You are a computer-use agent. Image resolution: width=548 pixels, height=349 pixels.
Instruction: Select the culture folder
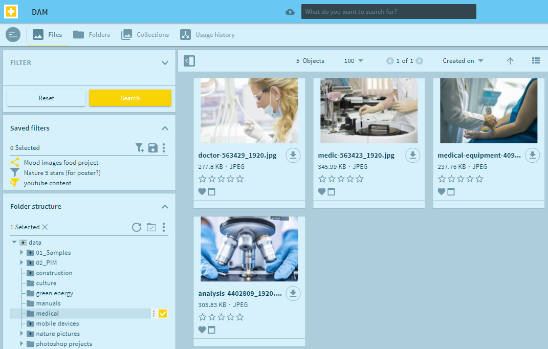[46, 283]
